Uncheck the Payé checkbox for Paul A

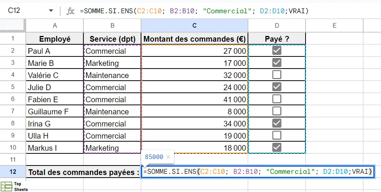click(276, 50)
